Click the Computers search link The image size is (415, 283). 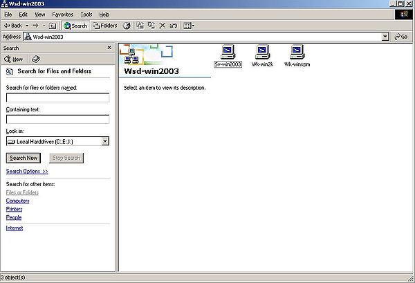(17, 201)
